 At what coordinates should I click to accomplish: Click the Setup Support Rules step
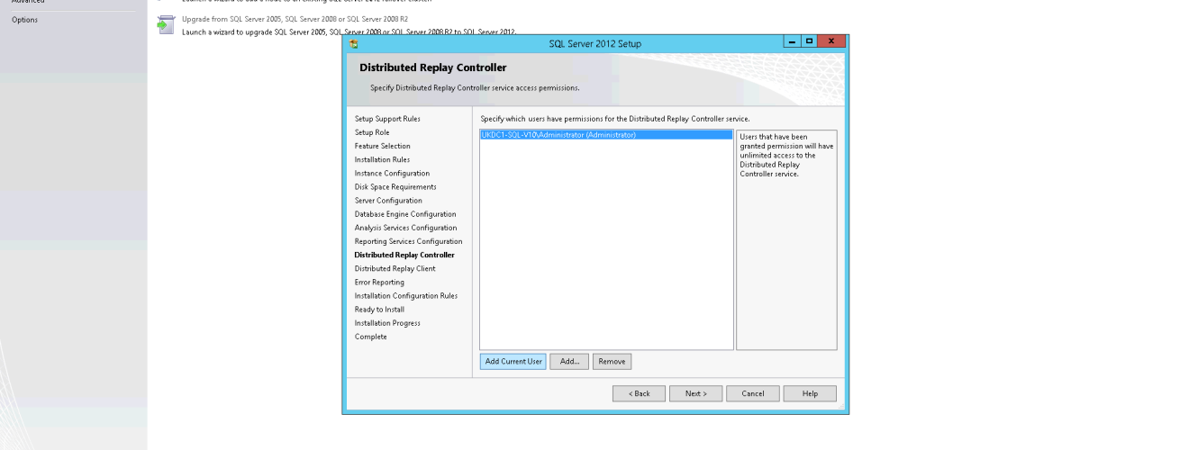click(x=387, y=119)
